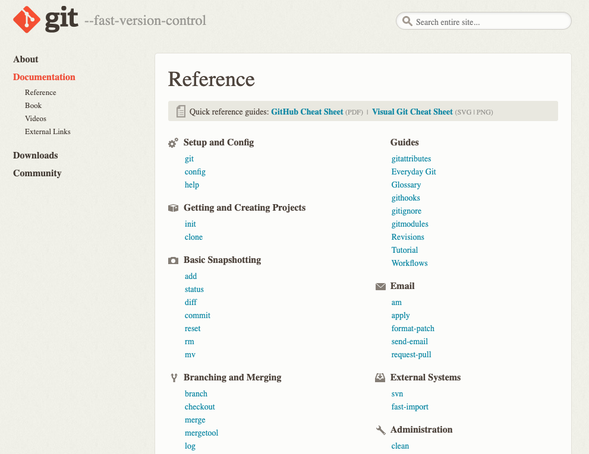The image size is (589, 454).
Task: Open the am command link
Action: click(396, 303)
